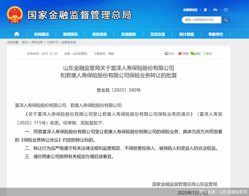Viewport: 249px width, 196px height.
Task: Open the 统计数据 navigation dropdown
Action: pyautogui.click(x=187, y=34)
